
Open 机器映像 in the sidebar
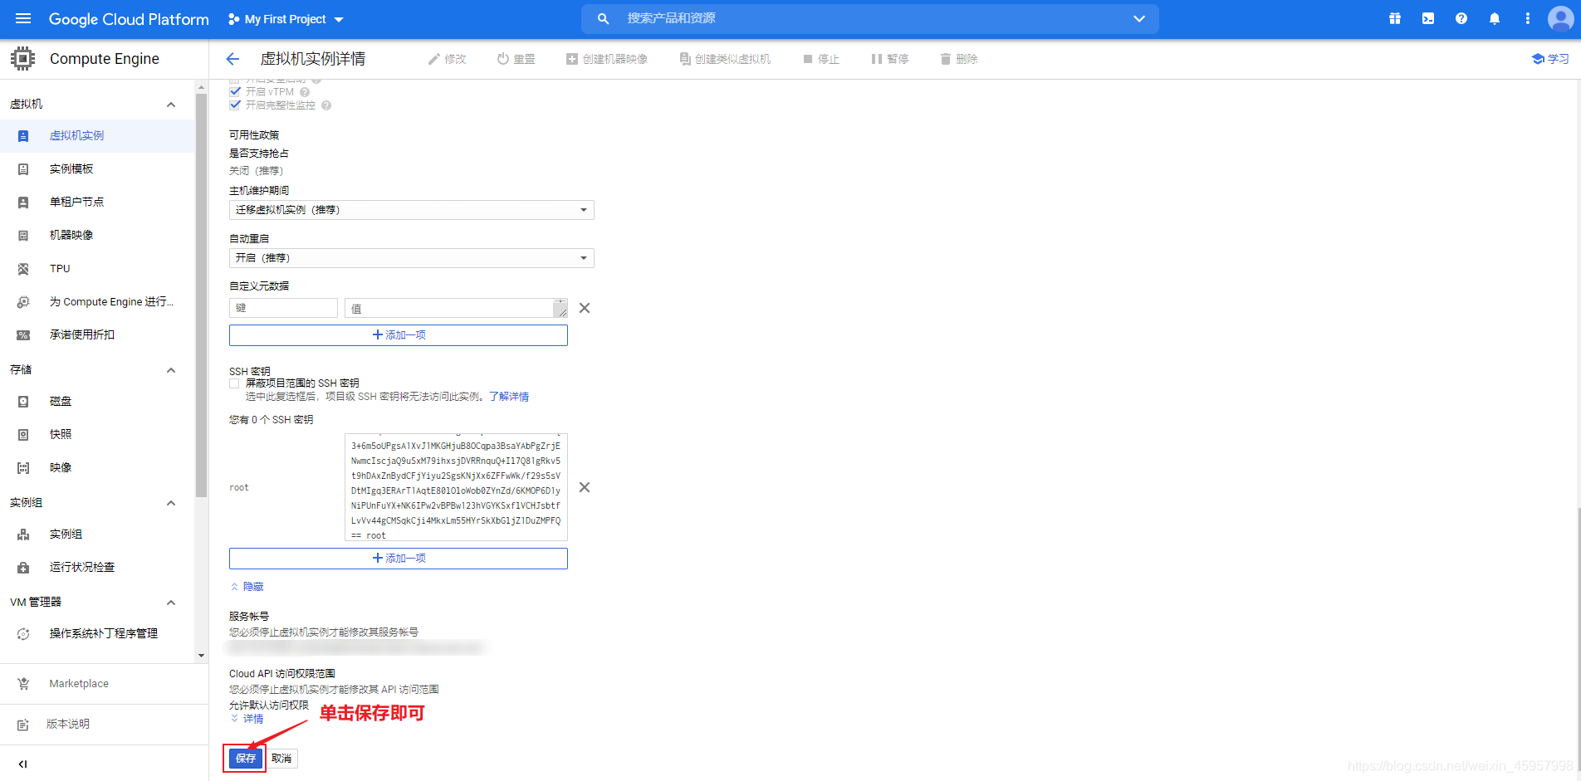97,235
